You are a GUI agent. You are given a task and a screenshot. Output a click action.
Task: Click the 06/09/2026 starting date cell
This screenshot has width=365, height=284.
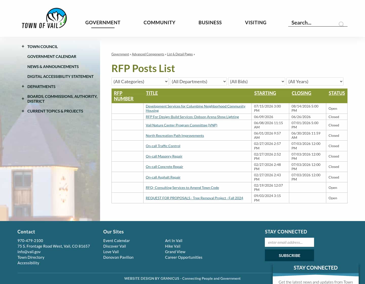point(270,117)
